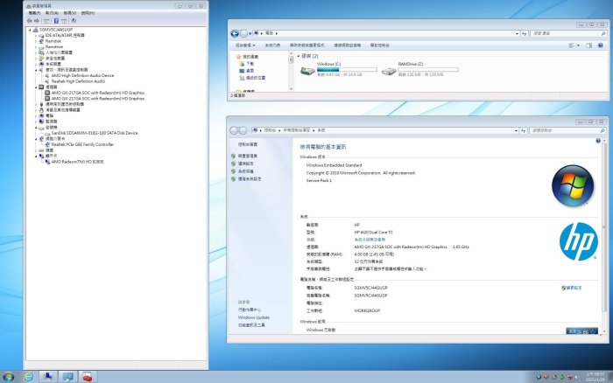Click vertical scrollbar of System window
613x383 pixels.
tap(604, 236)
